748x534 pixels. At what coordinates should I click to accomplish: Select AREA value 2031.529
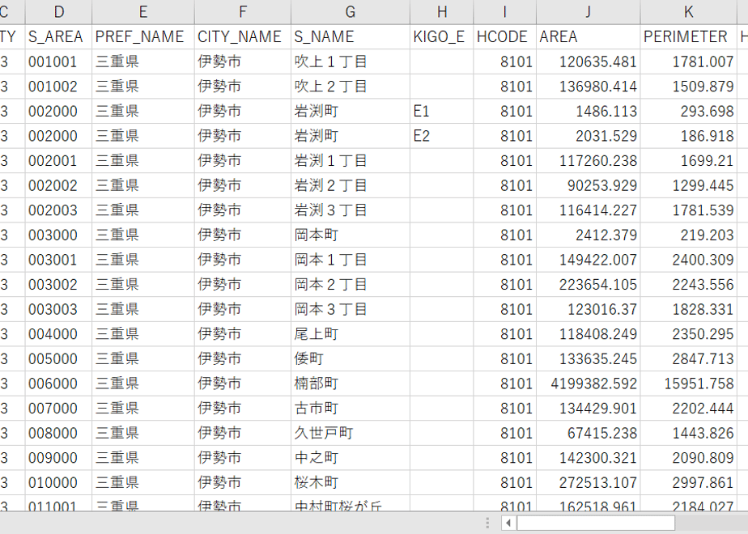pyautogui.click(x=589, y=136)
